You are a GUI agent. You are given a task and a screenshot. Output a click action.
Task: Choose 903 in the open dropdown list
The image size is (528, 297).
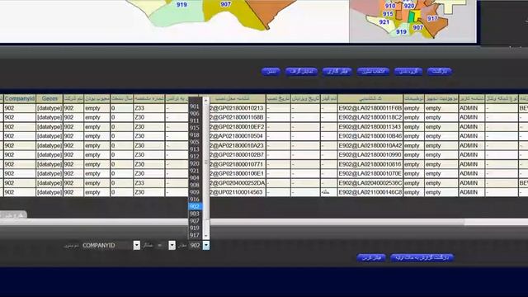tap(195, 214)
